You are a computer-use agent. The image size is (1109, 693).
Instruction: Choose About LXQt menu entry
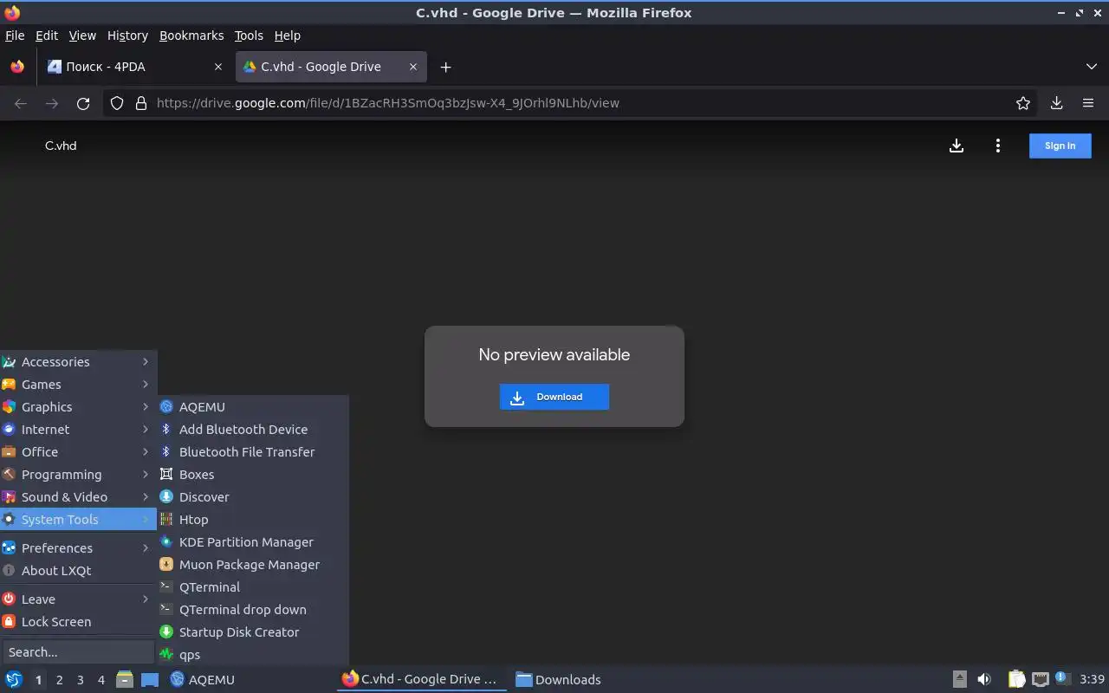(78, 571)
